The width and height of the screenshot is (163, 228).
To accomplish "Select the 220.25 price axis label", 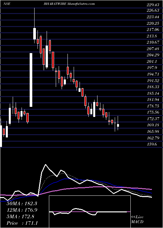I will (153, 23).
